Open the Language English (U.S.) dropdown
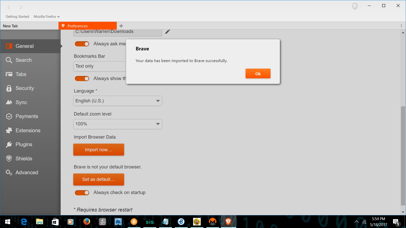The width and height of the screenshot is (406, 228). coord(118,101)
